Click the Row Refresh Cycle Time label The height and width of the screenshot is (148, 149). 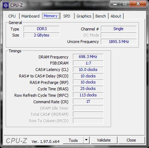(x=41, y=95)
